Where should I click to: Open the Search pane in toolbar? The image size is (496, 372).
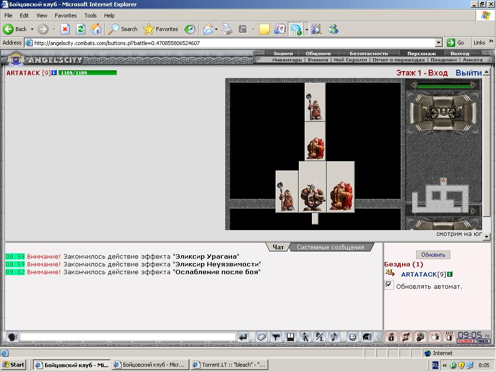pyautogui.click(x=123, y=29)
